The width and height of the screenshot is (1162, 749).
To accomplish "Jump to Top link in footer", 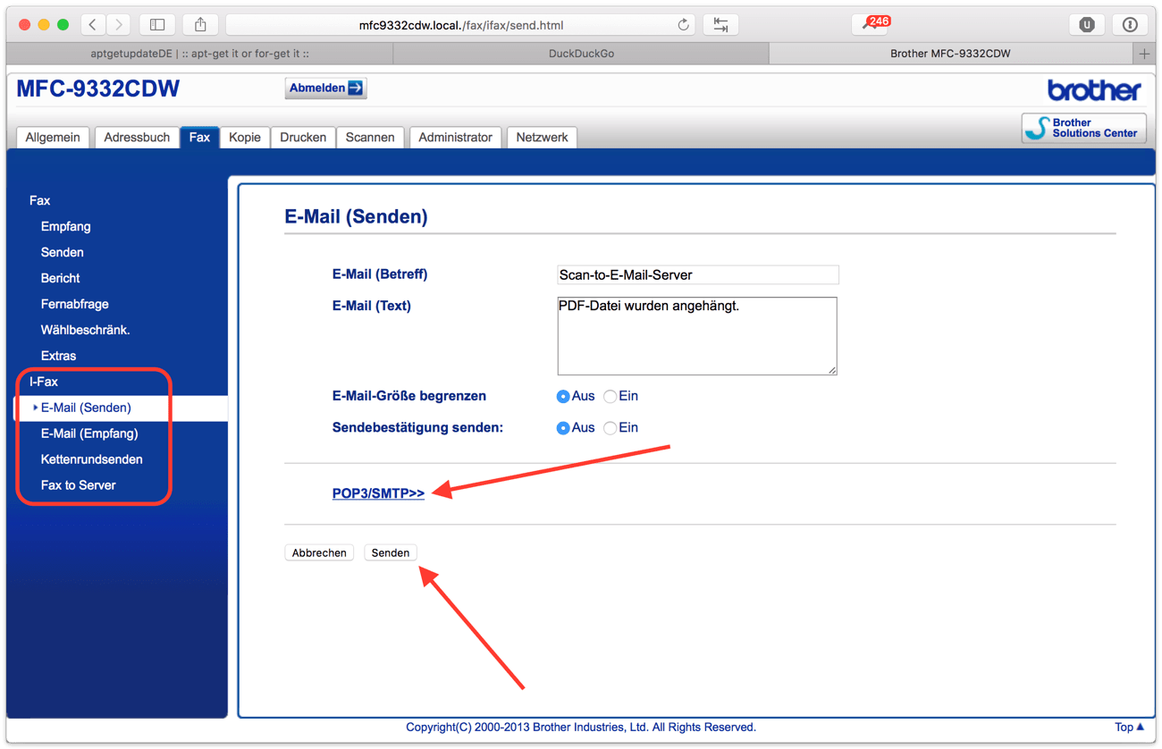I will (x=1129, y=728).
